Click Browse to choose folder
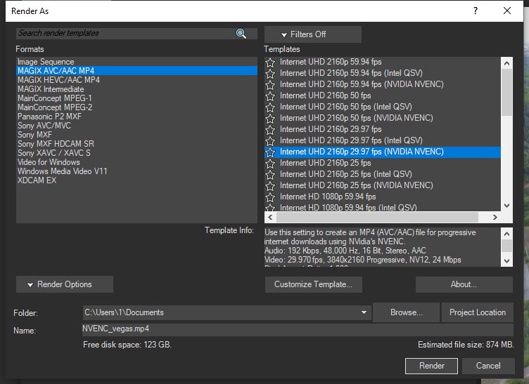The width and height of the screenshot is (529, 384). [x=406, y=312]
